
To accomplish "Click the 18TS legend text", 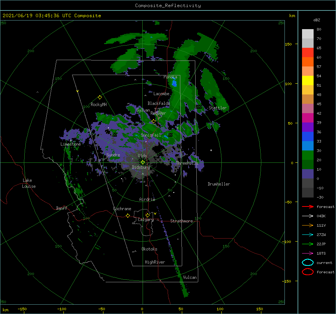I will click(x=321, y=254).
